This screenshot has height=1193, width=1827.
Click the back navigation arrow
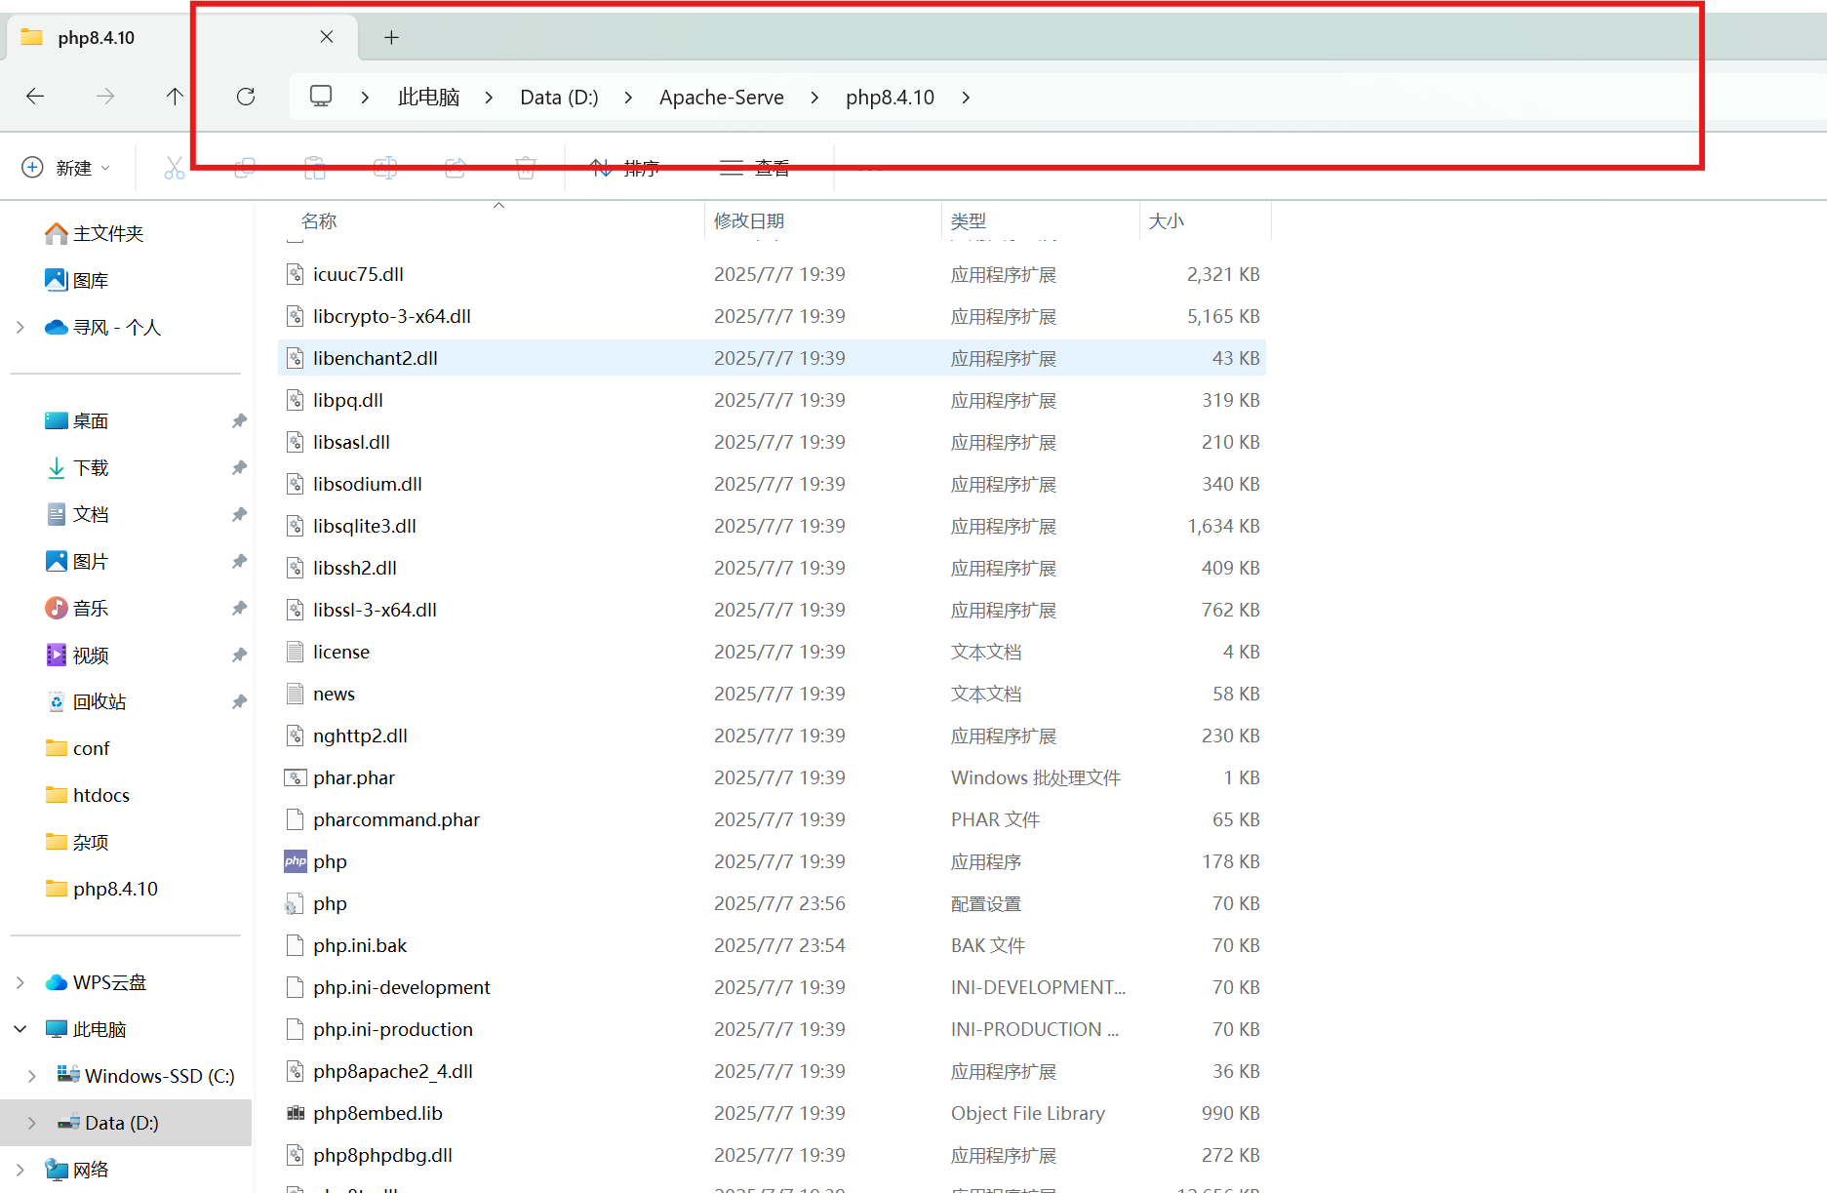click(x=35, y=97)
